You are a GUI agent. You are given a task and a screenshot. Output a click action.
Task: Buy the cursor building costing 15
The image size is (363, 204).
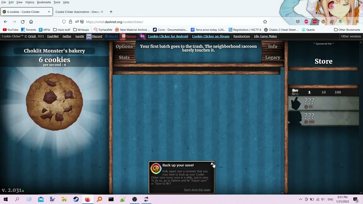point(324,103)
